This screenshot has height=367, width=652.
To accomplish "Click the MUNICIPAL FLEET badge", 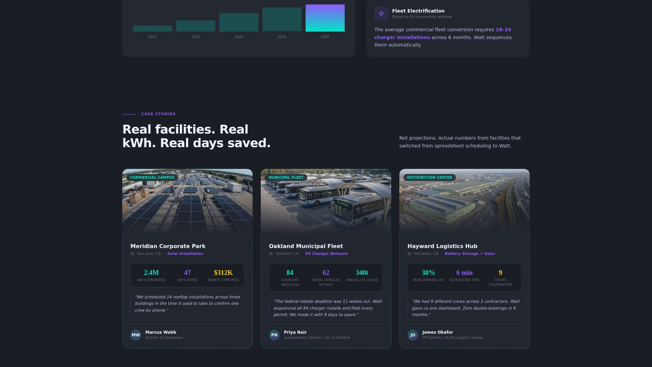I will 286,177.
